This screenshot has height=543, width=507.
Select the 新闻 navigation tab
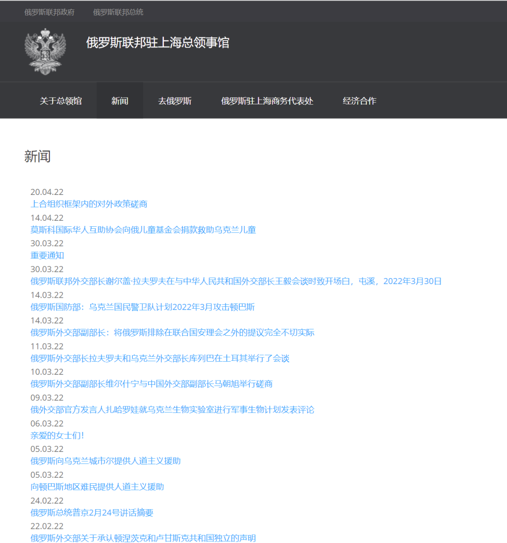pos(120,101)
